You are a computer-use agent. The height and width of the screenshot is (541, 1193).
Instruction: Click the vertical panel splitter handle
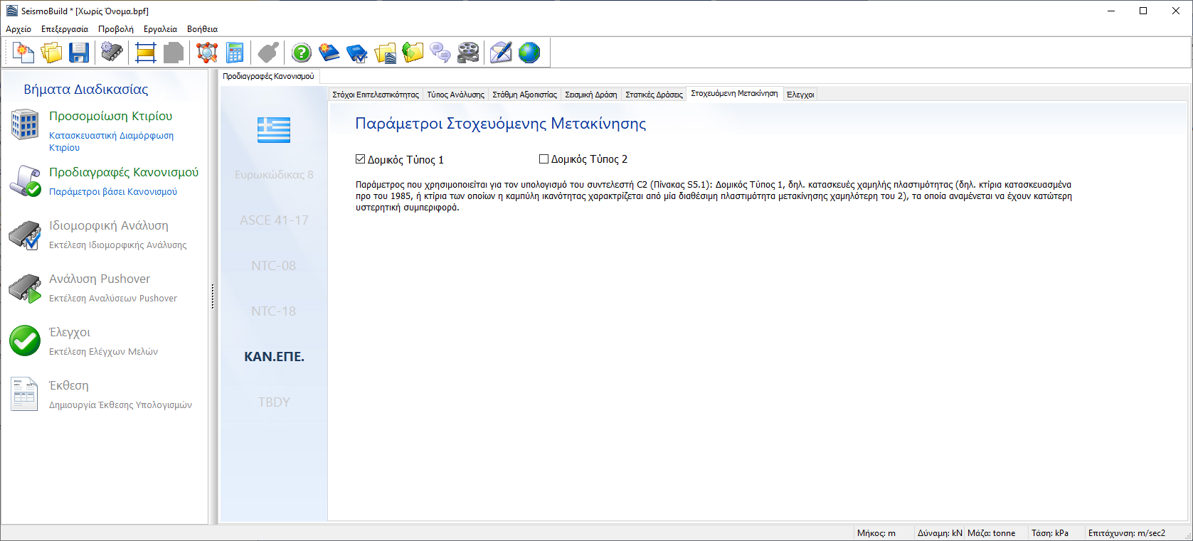point(213,296)
